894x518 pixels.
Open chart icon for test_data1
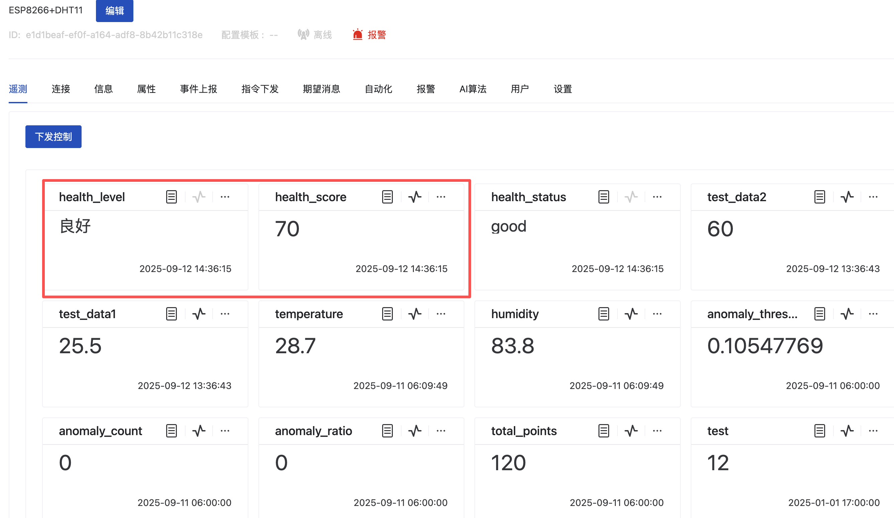point(199,314)
